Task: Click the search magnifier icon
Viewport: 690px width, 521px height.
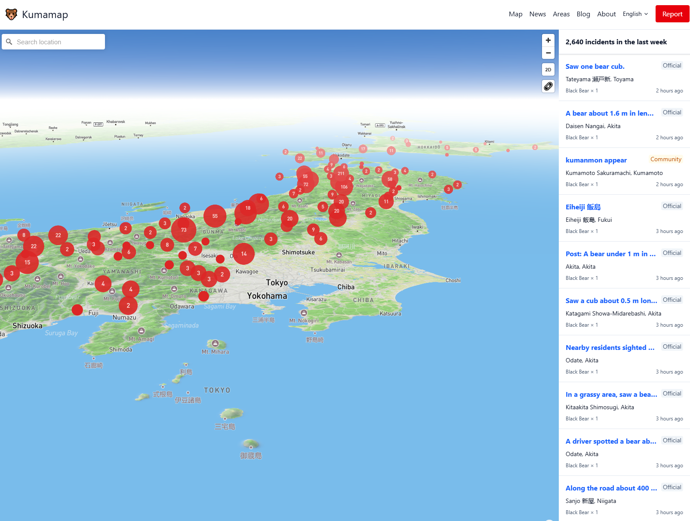Action: point(9,42)
